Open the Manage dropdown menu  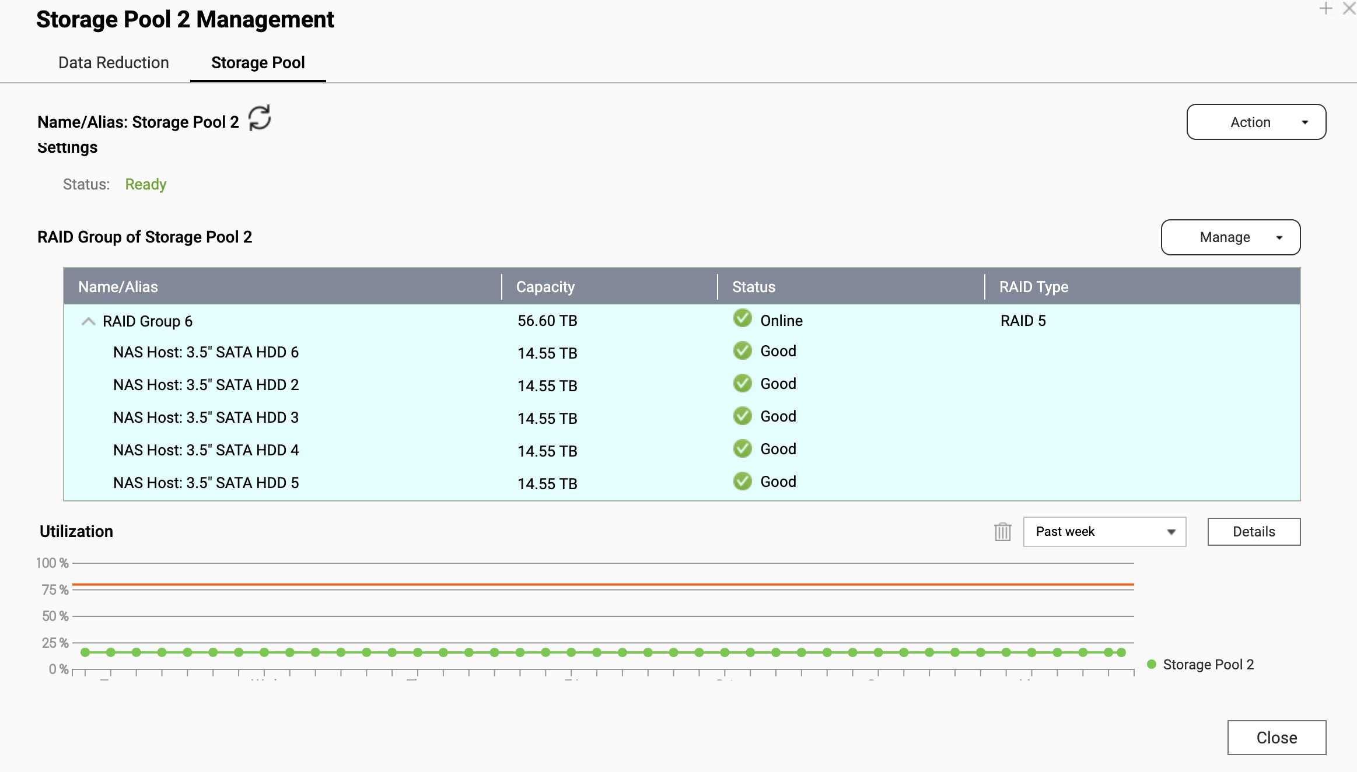coord(1230,237)
